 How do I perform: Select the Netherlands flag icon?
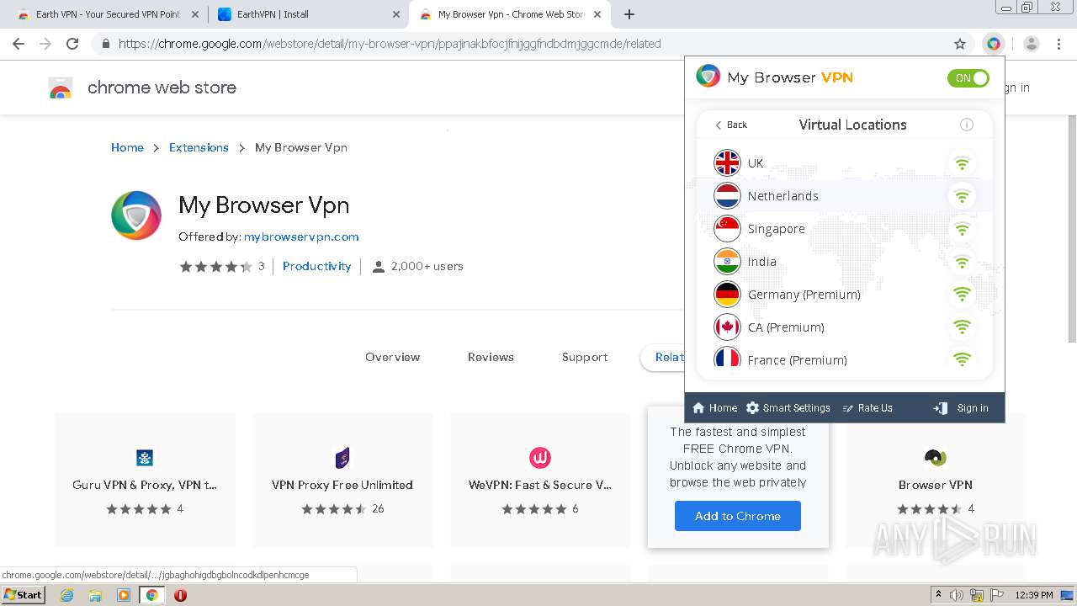pyautogui.click(x=727, y=196)
